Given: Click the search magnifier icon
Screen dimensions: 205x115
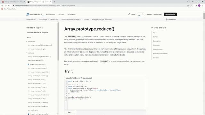Looking at the screenshot, I should point(143,14).
